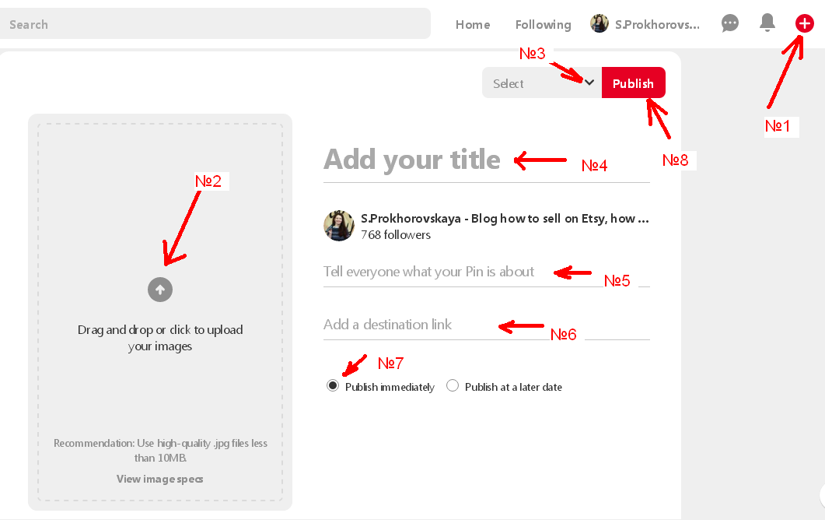Click the upload arrow circle icon
Image resolution: width=825 pixels, height=520 pixels.
tap(160, 290)
